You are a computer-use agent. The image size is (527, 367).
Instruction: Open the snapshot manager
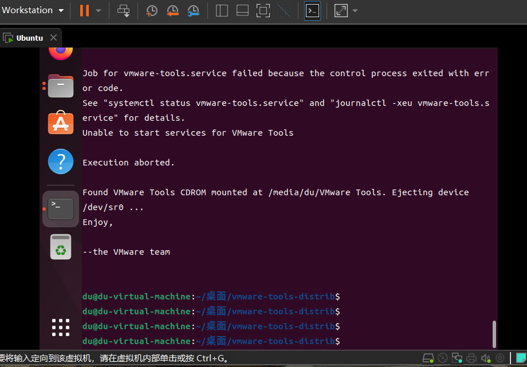193,11
